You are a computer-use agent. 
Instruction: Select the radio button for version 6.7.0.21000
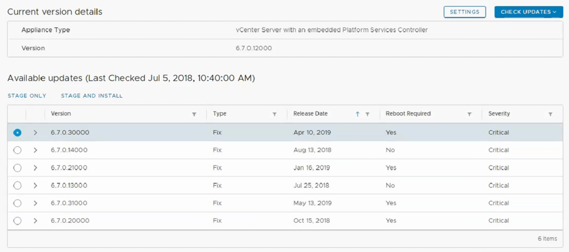17,168
